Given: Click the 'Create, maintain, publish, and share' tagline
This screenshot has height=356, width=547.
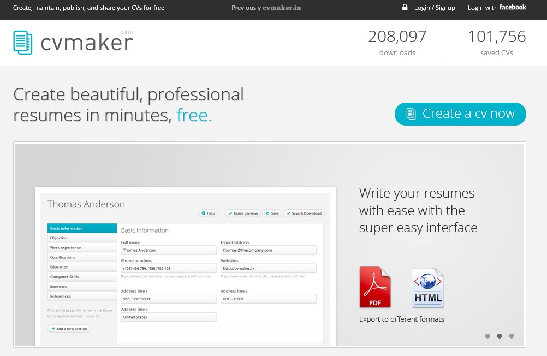Looking at the screenshot, I should pos(88,8).
